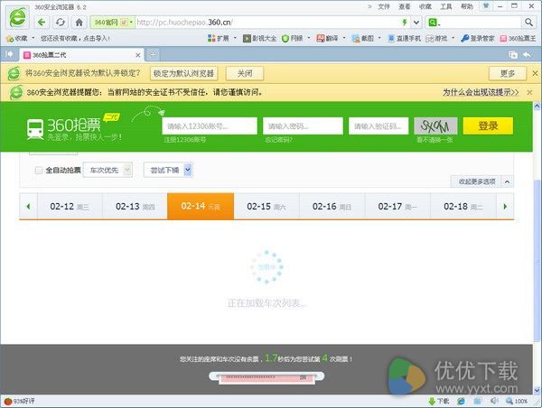542x408 pixels.
Task: Open the 工具 menu
Action: (x=446, y=6)
